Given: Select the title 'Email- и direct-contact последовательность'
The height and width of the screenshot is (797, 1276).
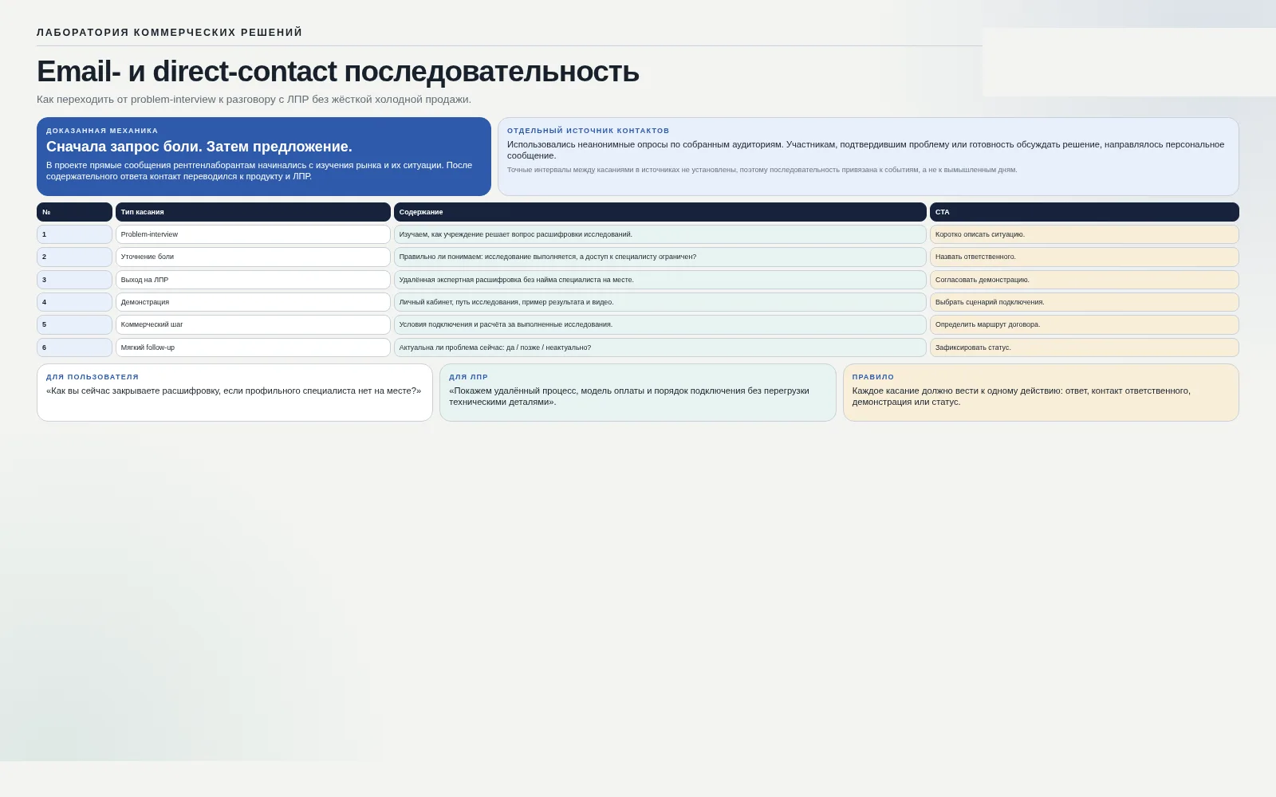Looking at the screenshot, I should click(x=337, y=72).
